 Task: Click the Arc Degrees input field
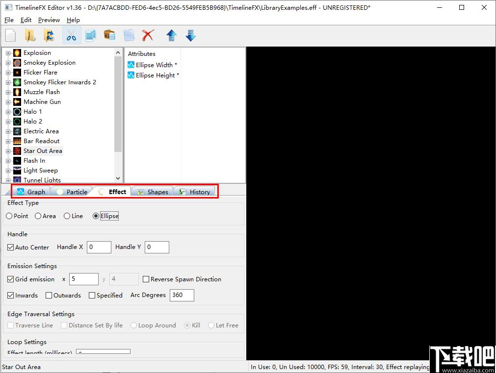click(182, 295)
